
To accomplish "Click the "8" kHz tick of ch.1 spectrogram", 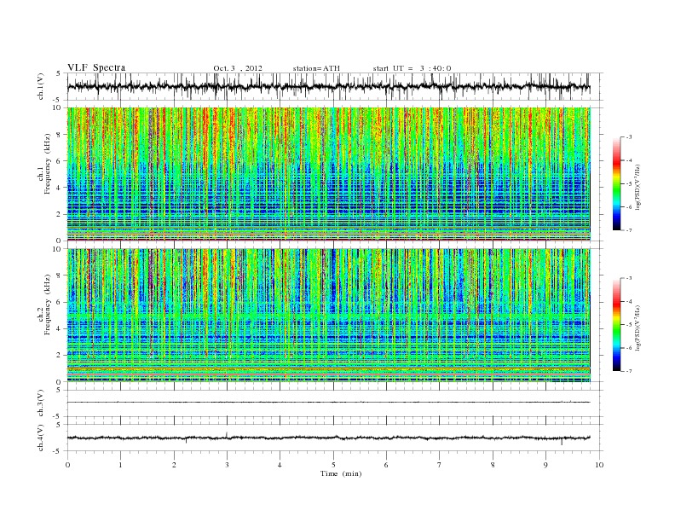I will (x=60, y=135).
